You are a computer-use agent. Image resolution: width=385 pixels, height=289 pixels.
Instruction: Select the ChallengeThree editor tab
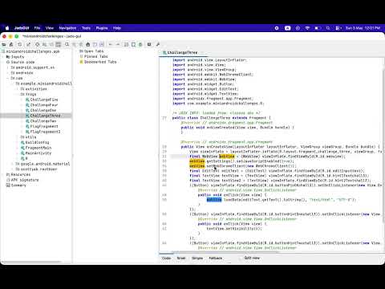coord(183,52)
